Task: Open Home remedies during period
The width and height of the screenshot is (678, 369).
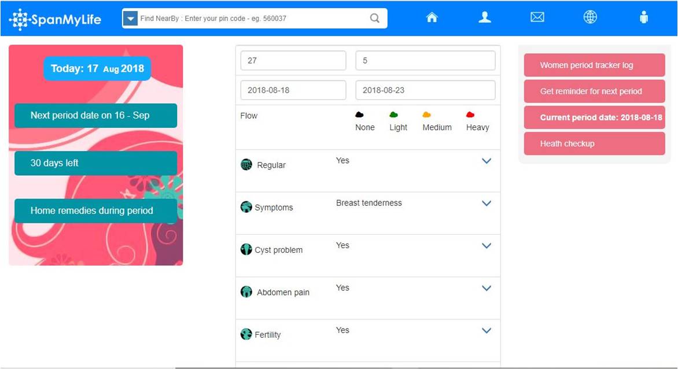Action: coord(95,211)
